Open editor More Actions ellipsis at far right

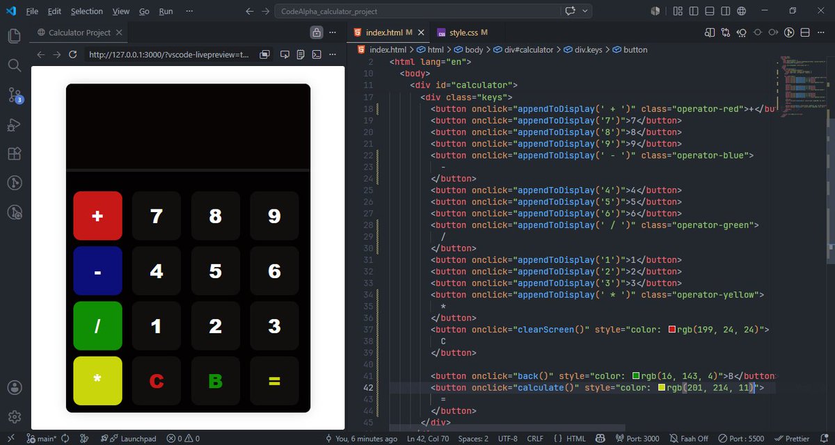[x=821, y=33]
